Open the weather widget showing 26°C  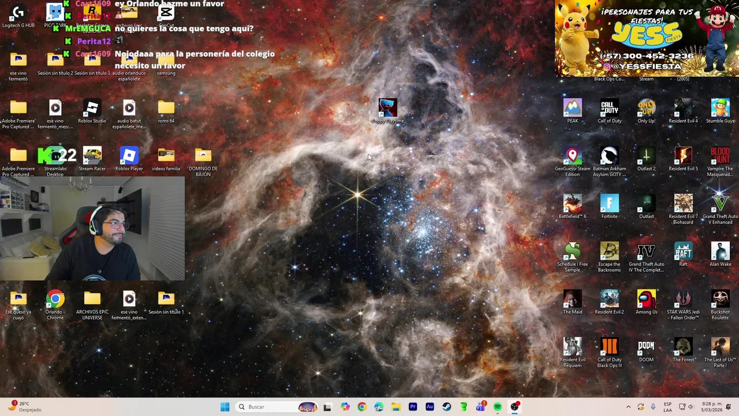point(25,407)
